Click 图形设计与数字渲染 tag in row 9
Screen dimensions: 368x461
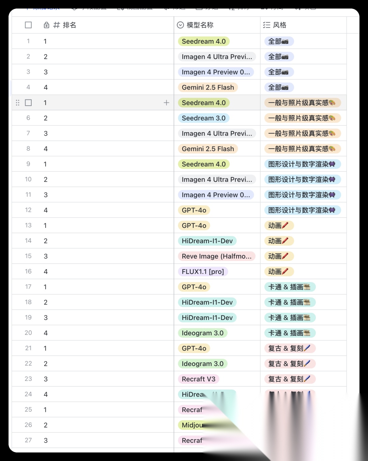pos(303,164)
